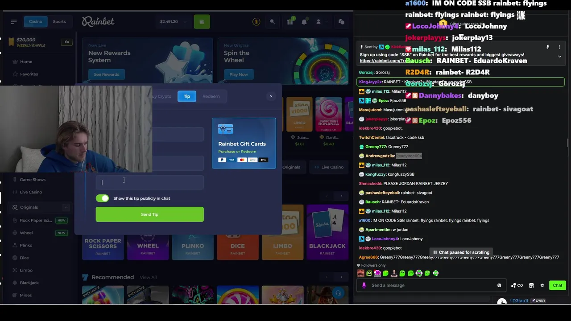Viewport: 571px width, 321px height.
Task: Click the tip amount input field
Action: click(149, 182)
